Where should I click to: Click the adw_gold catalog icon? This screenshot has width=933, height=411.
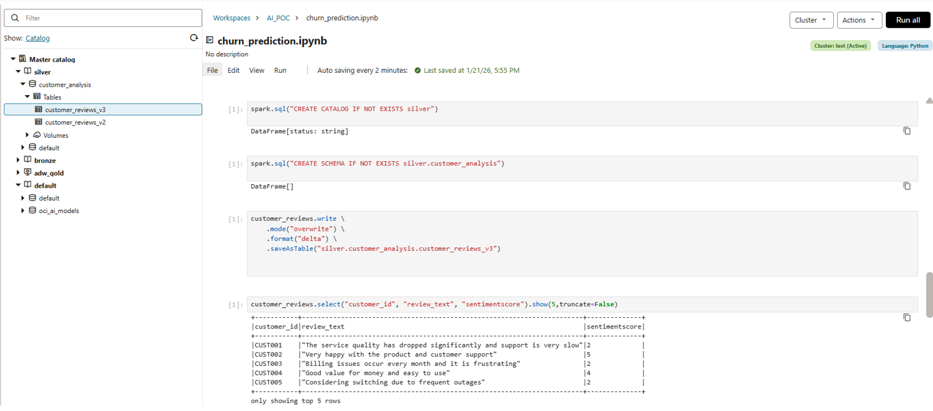point(28,173)
